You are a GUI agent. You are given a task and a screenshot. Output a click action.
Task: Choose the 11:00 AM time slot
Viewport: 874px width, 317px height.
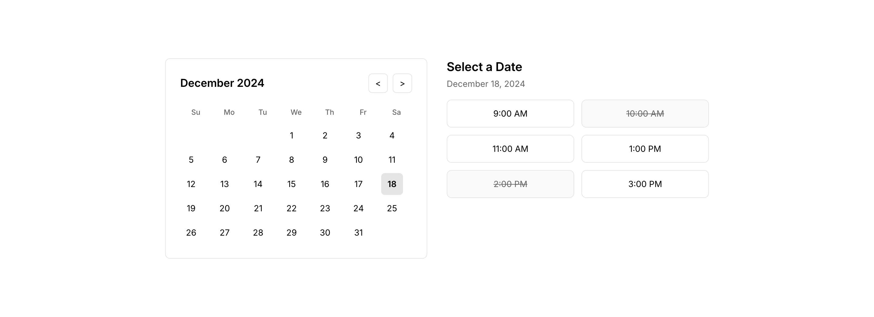point(510,149)
